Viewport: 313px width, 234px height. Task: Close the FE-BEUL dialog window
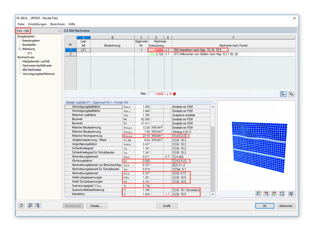tap(294, 18)
